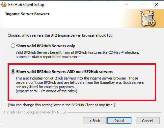Image resolution: width=164 pixels, height=128 pixels.
Task: Start installation with the Install button
Action: (119, 121)
